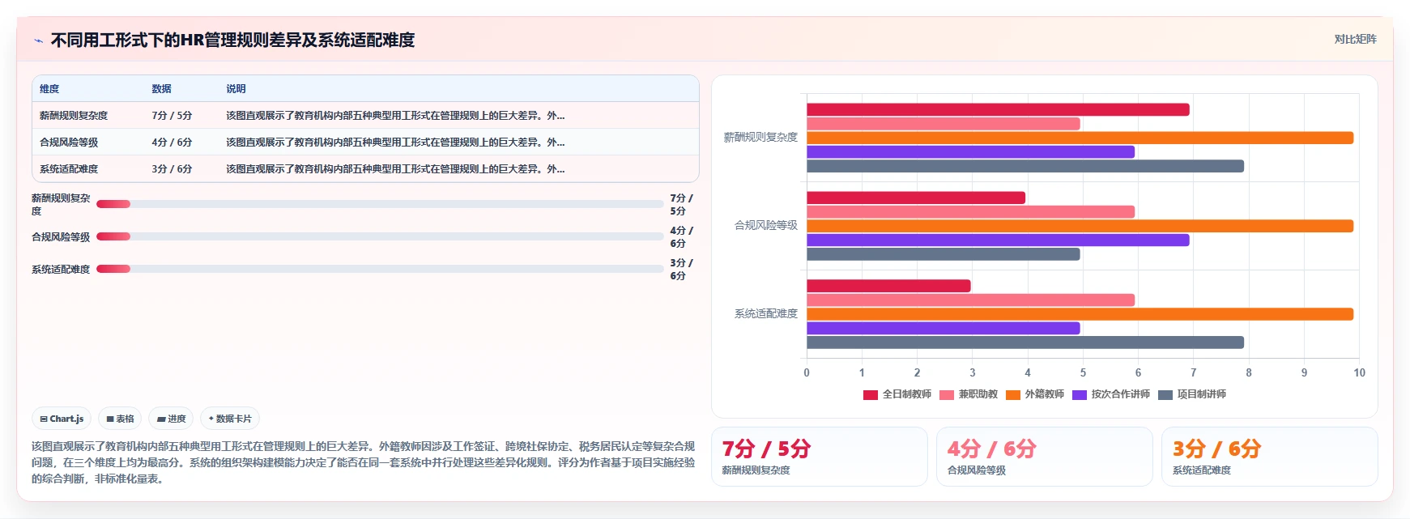
Task: Click the card title 不同用工形式下的HR管理规则差异及系统适配难度
Action: click(x=232, y=40)
